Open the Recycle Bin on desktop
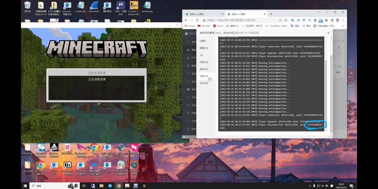The width and height of the screenshot is (378, 189). pos(27,6)
